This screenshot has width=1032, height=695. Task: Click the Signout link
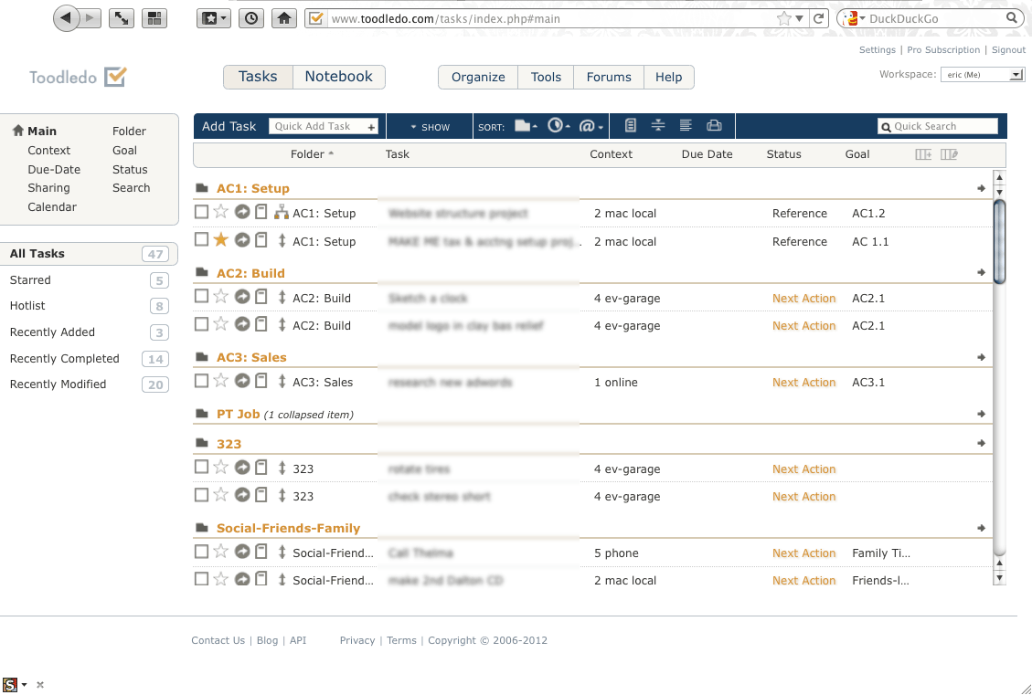(1008, 50)
